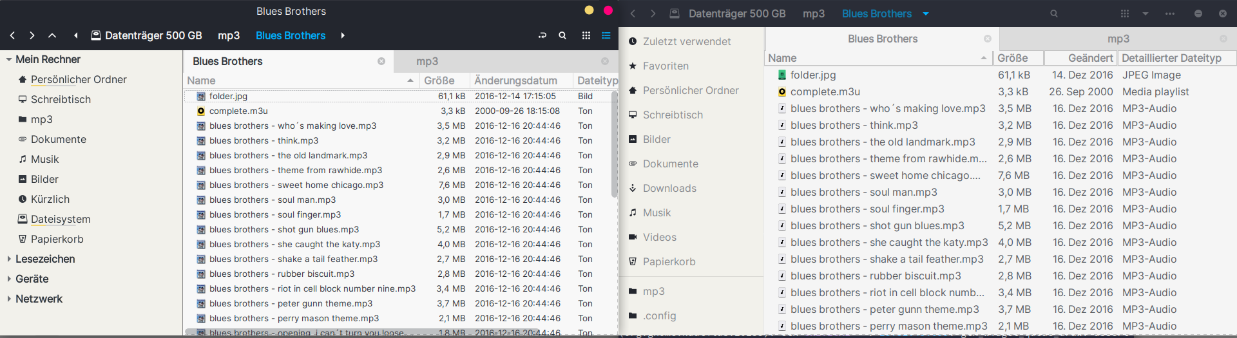Go forward in the left file manager window
The width and height of the screenshot is (1237, 338).
32,36
